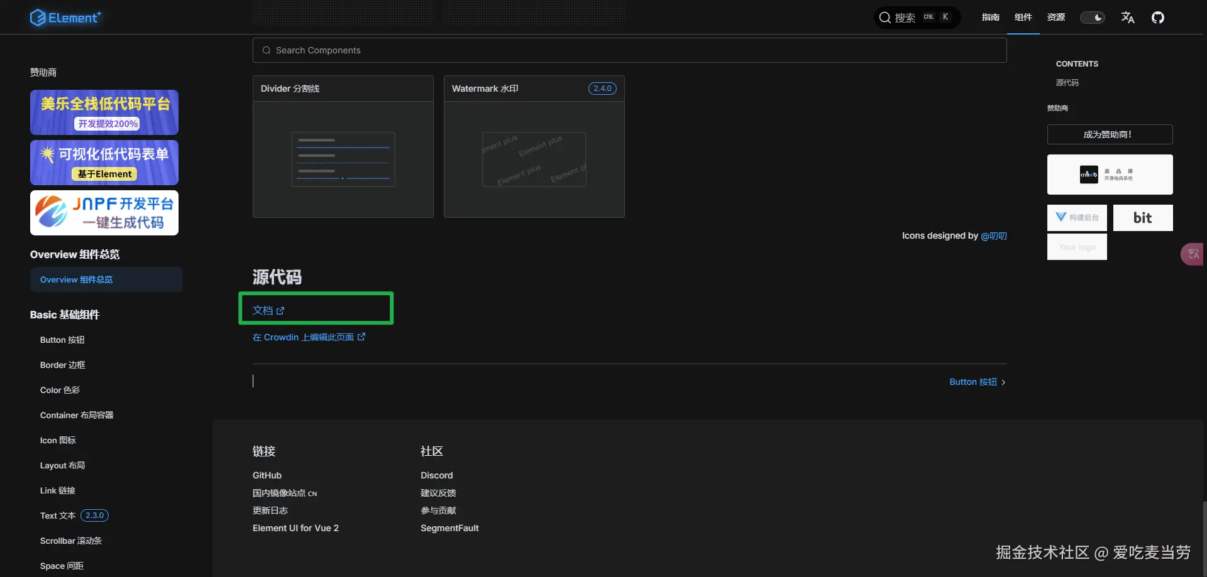Click the 成为赞助商! button
This screenshot has height=577, width=1207.
pyautogui.click(x=1110, y=134)
